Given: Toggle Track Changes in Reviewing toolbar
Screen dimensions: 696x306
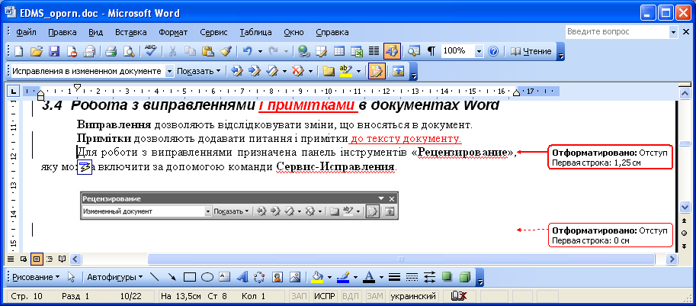Looking at the screenshot, I should (x=377, y=71).
